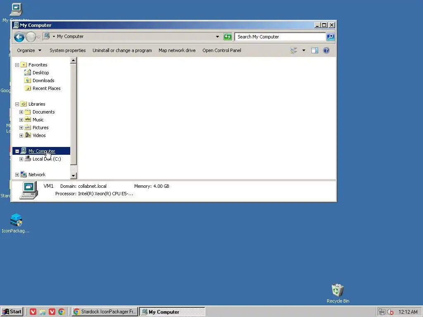Switch to Stardock IconPackager taskbar button
The width and height of the screenshot is (423, 317).
coord(105,312)
